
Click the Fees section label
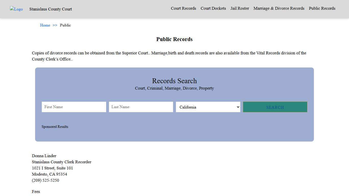[x=36, y=191]
